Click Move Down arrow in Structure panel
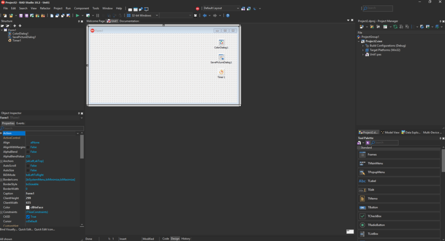The width and height of the screenshot is (445, 241). coord(20,26)
